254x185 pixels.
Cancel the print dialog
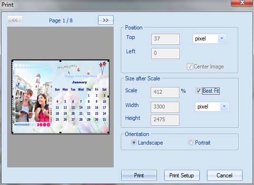[x=225, y=175]
